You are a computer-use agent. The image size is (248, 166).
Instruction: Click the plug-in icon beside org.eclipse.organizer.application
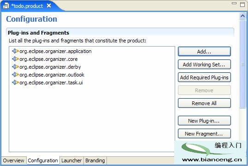pos(15,51)
